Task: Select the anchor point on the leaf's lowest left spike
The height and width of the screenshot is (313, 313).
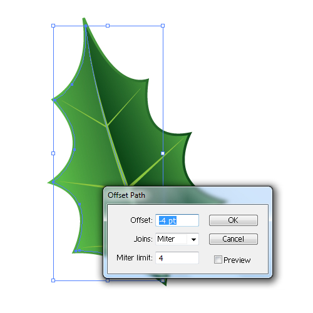Action: pyautogui.click(x=76, y=251)
